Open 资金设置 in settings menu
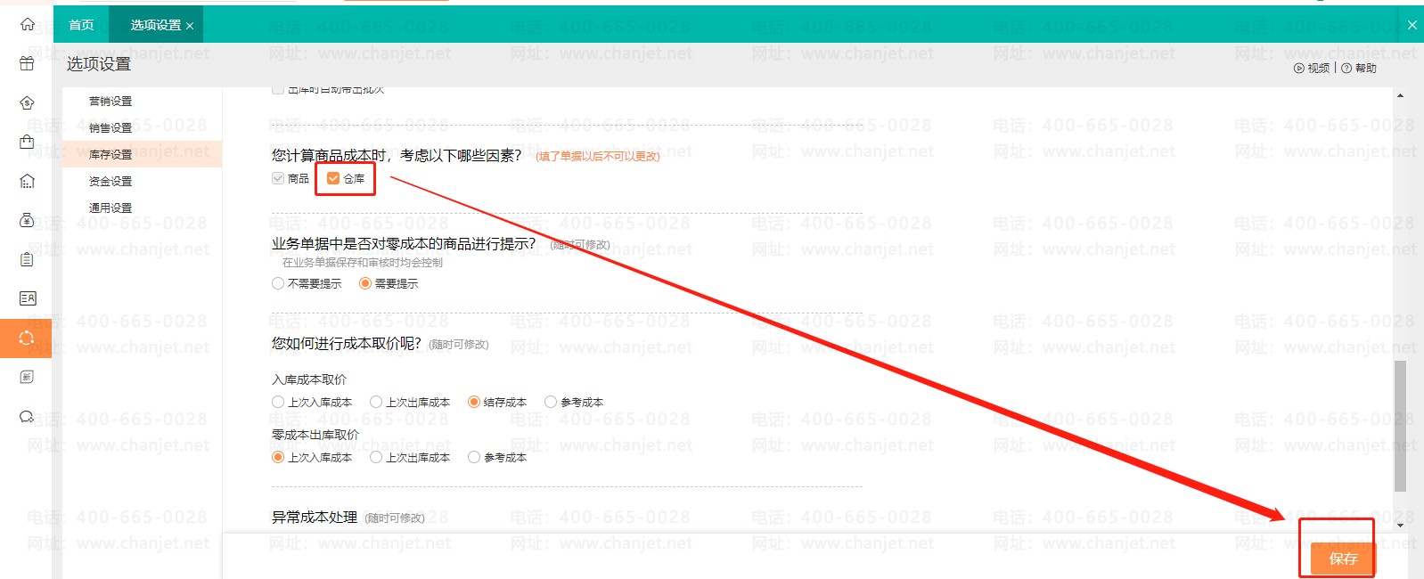 pos(110,182)
